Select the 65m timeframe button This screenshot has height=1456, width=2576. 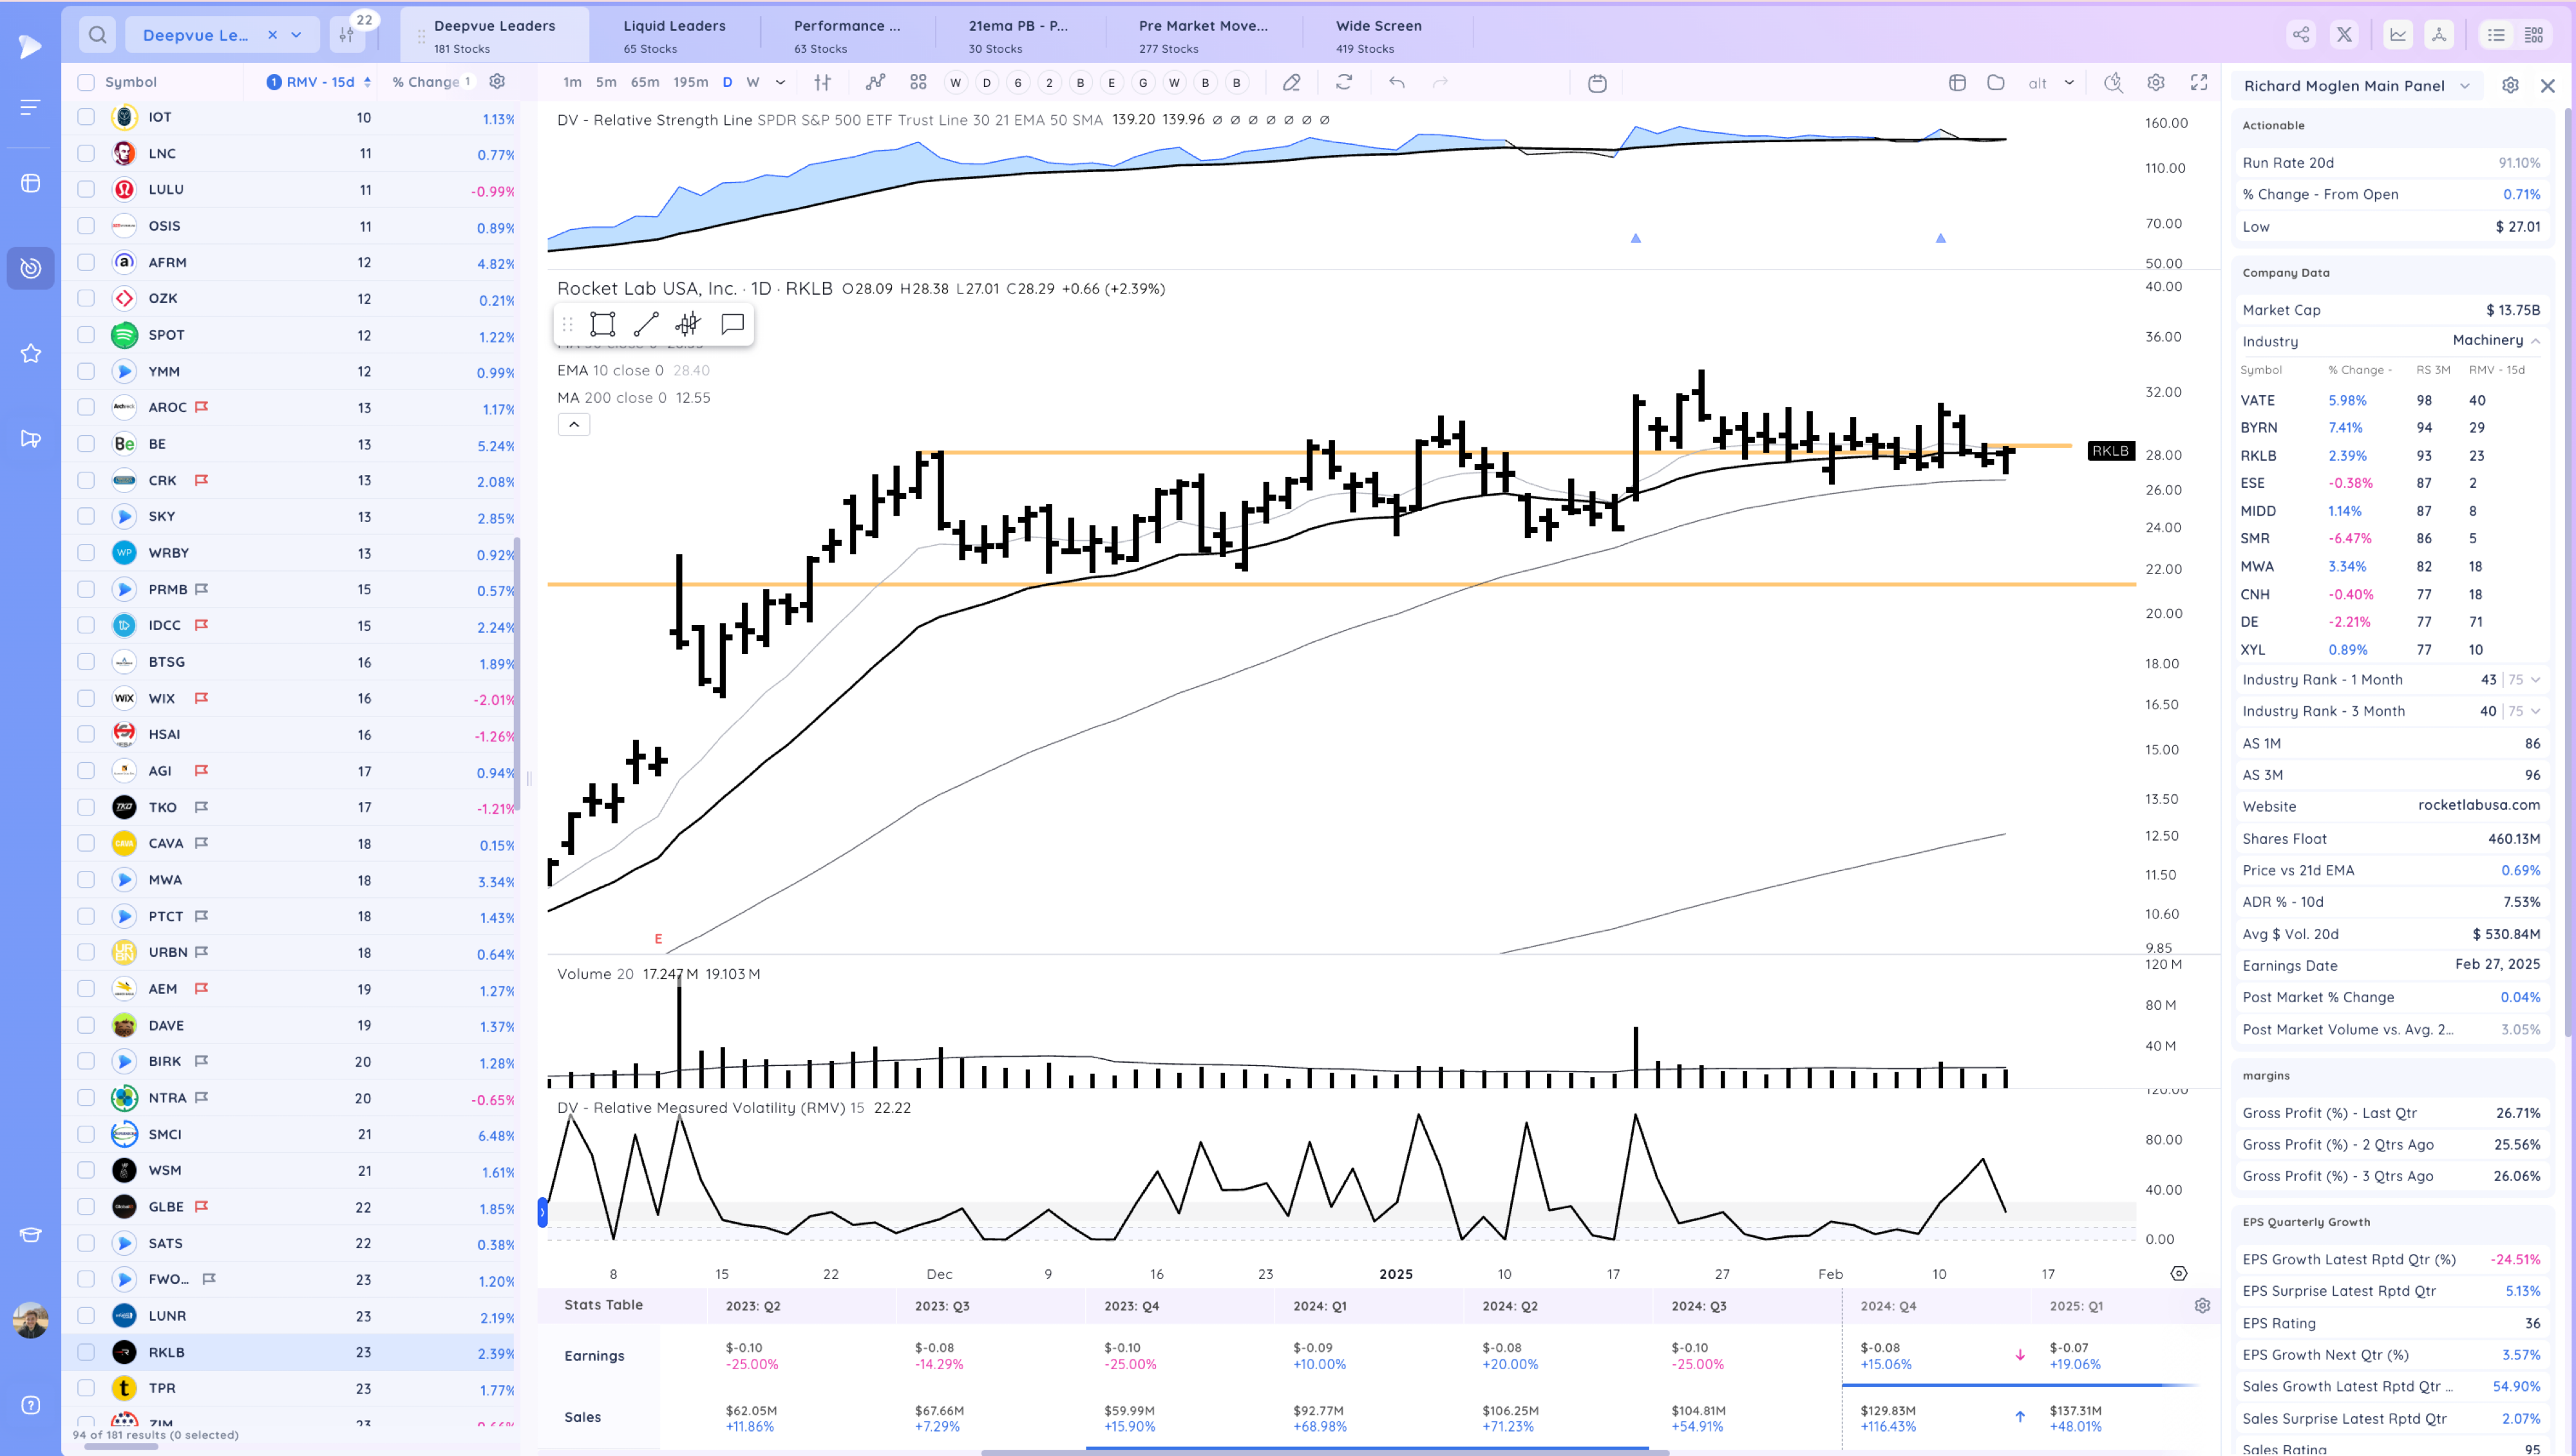pos(644,83)
